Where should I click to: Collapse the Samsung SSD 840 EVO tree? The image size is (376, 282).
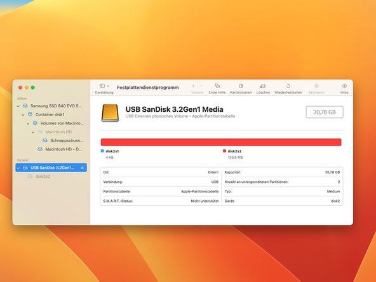[x=18, y=106]
